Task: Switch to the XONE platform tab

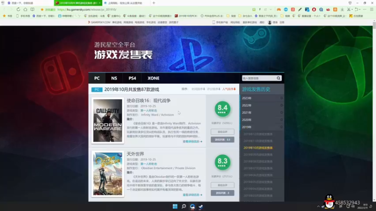Action: 154,78
